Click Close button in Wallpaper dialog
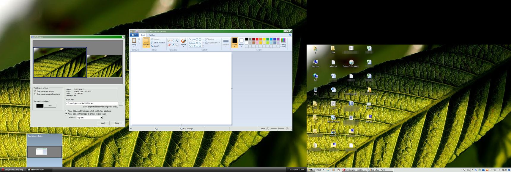511x172 pixels. tap(117, 123)
